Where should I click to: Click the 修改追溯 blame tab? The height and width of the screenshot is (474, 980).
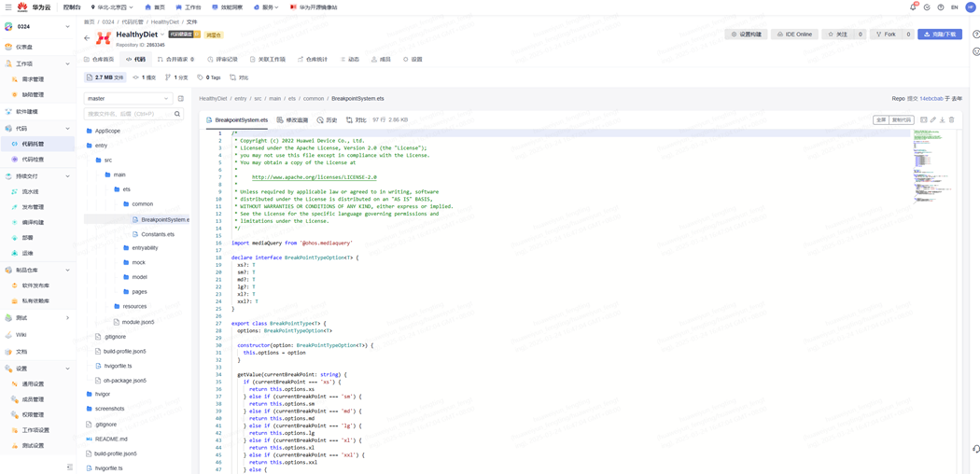[292, 120]
